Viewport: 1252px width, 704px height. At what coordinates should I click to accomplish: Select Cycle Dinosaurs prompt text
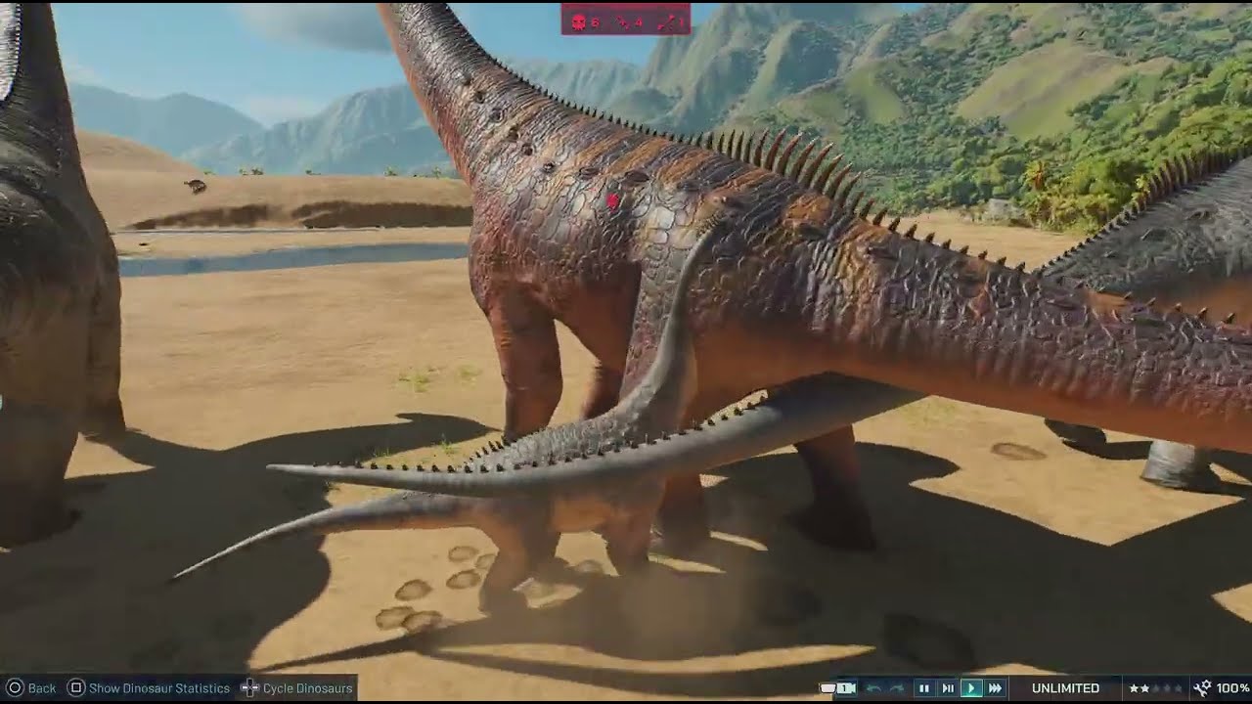point(307,688)
